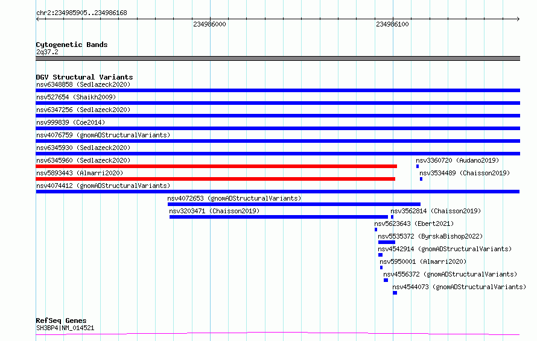Select nsv4542914 (gnomADStructuralVariants) label
Viewport: 537px width, 341px height.
coord(445,249)
